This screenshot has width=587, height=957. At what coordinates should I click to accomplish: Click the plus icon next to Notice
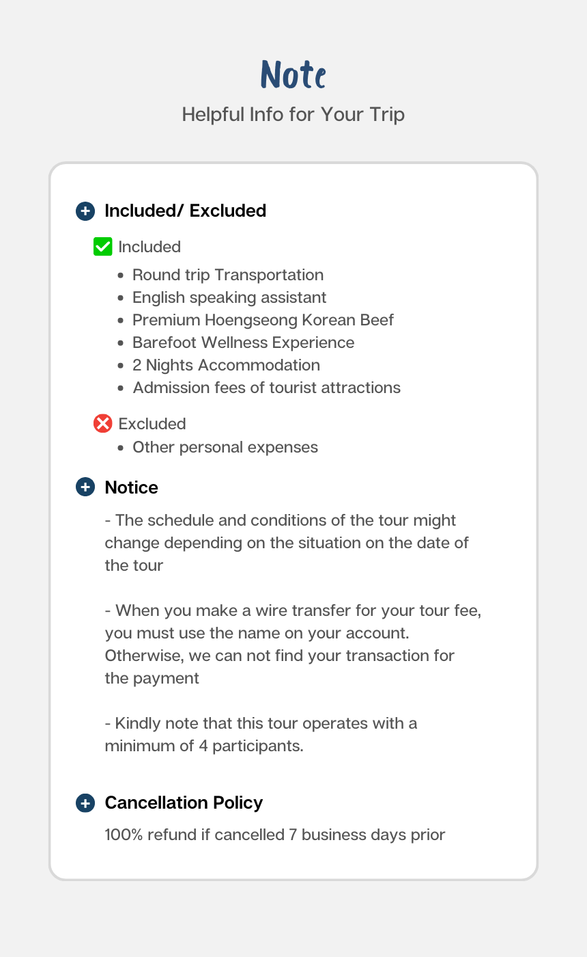(x=85, y=487)
